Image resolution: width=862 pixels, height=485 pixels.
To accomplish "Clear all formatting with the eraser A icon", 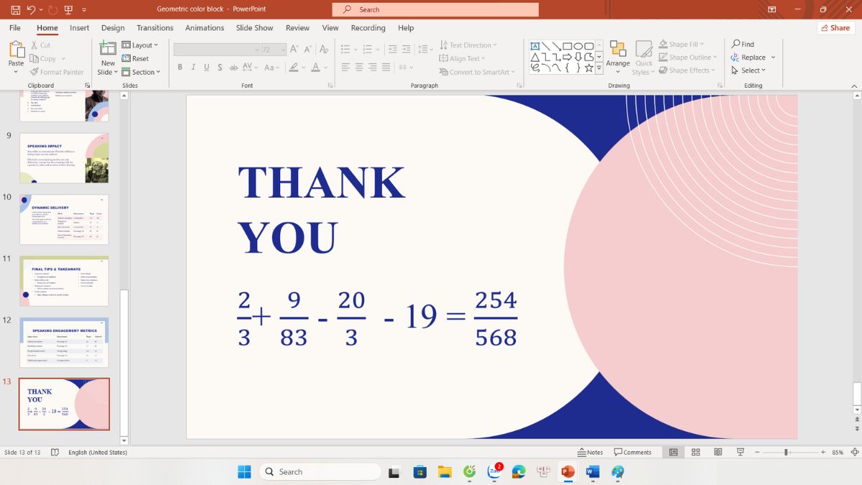I will click(x=324, y=50).
